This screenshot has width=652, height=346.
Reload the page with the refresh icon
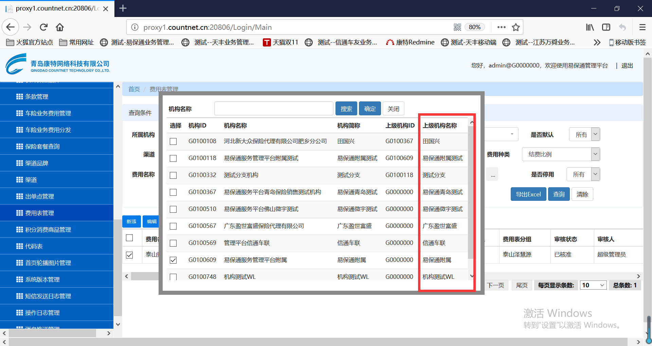[43, 27]
